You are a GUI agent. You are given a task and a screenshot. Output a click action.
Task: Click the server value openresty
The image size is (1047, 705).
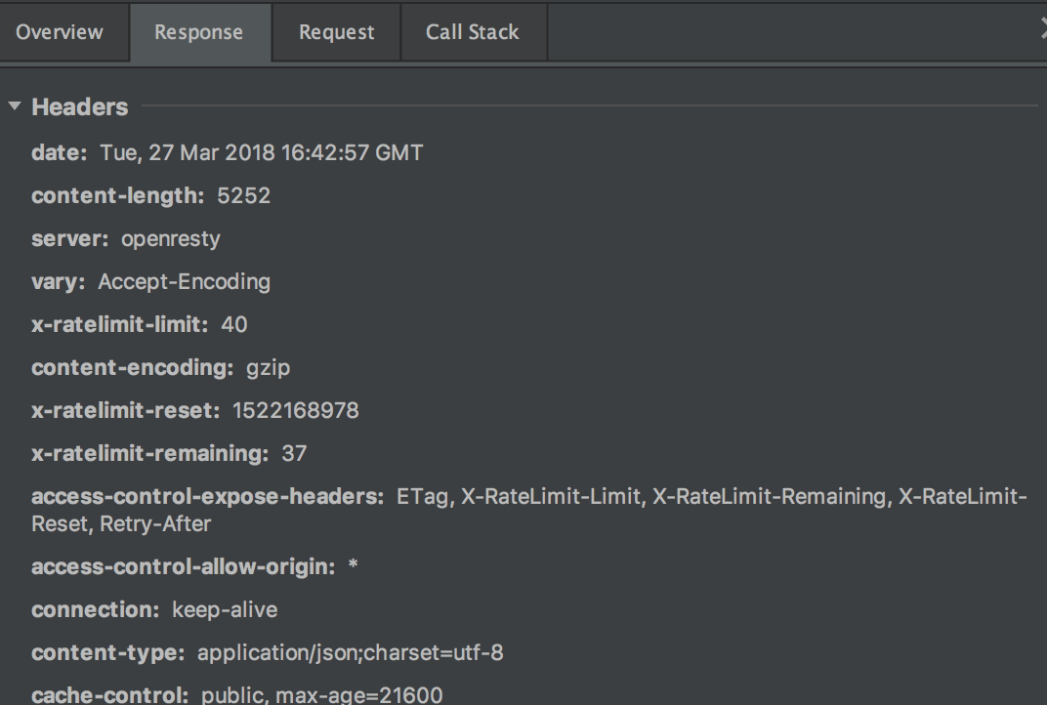(x=171, y=239)
